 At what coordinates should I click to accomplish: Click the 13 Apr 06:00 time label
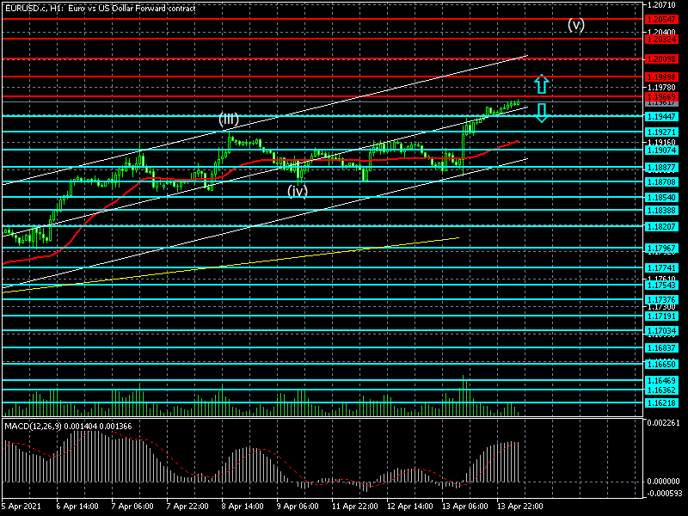coord(465,506)
